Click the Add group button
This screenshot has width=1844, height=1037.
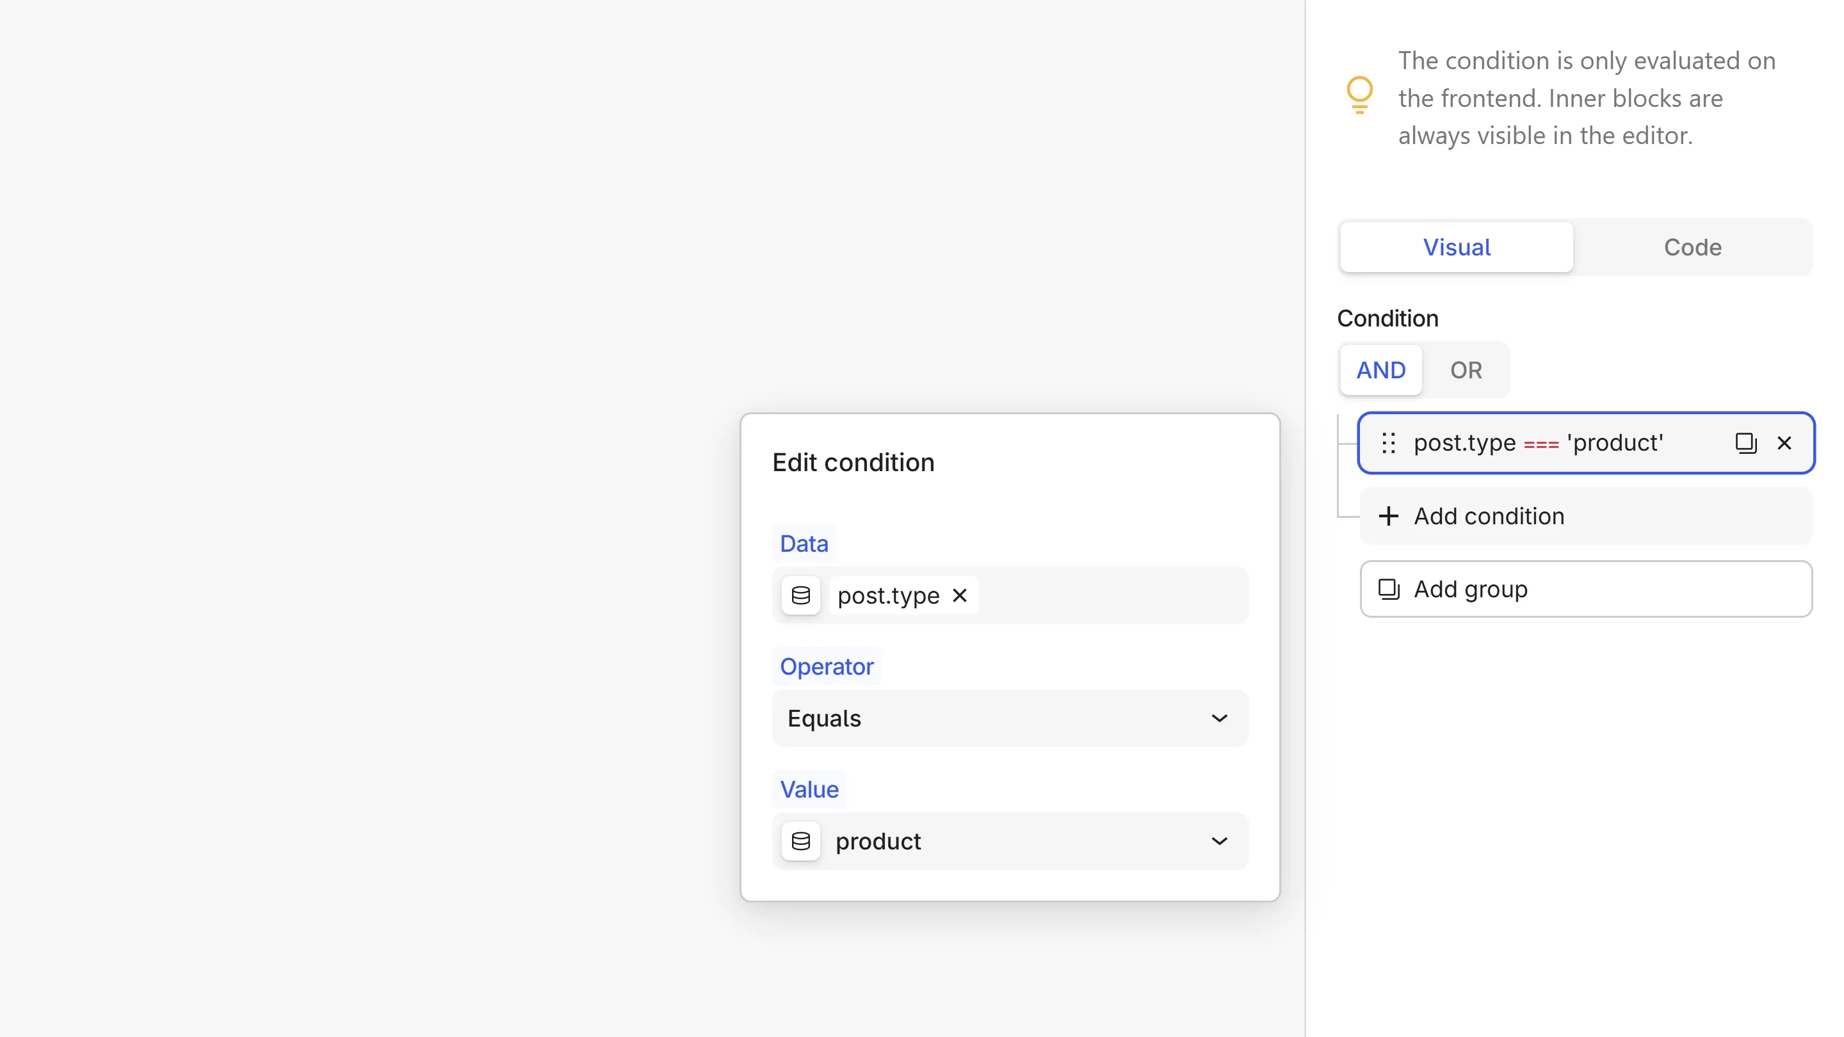tap(1585, 589)
